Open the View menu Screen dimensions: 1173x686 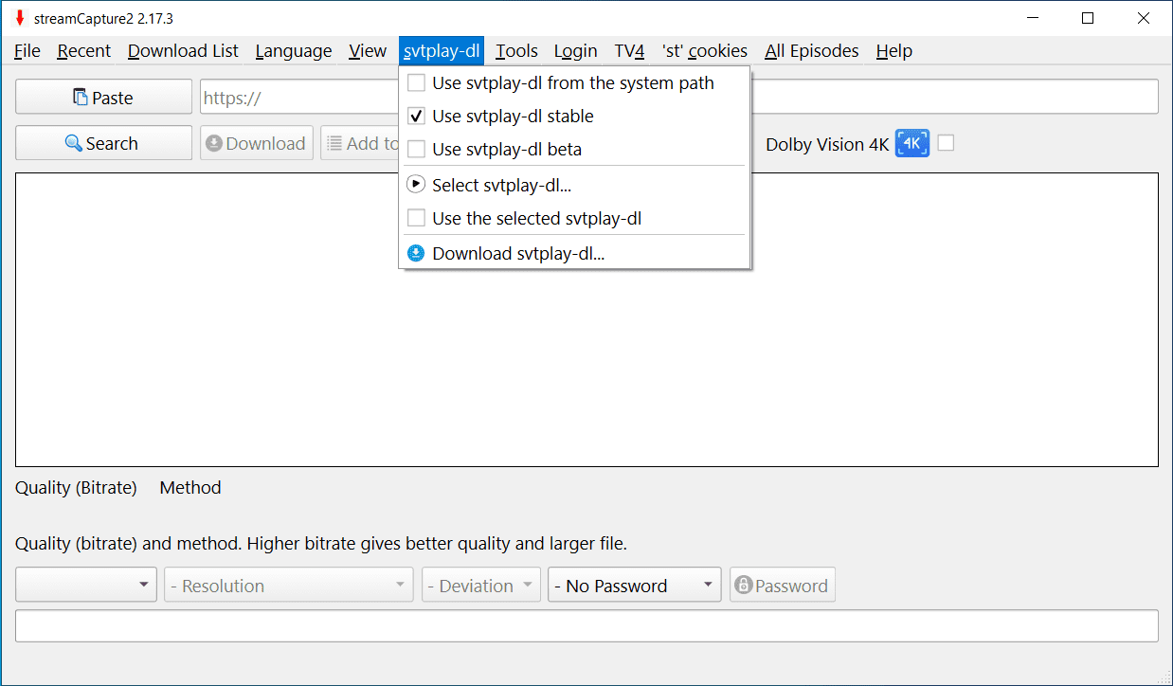tap(368, 51)
